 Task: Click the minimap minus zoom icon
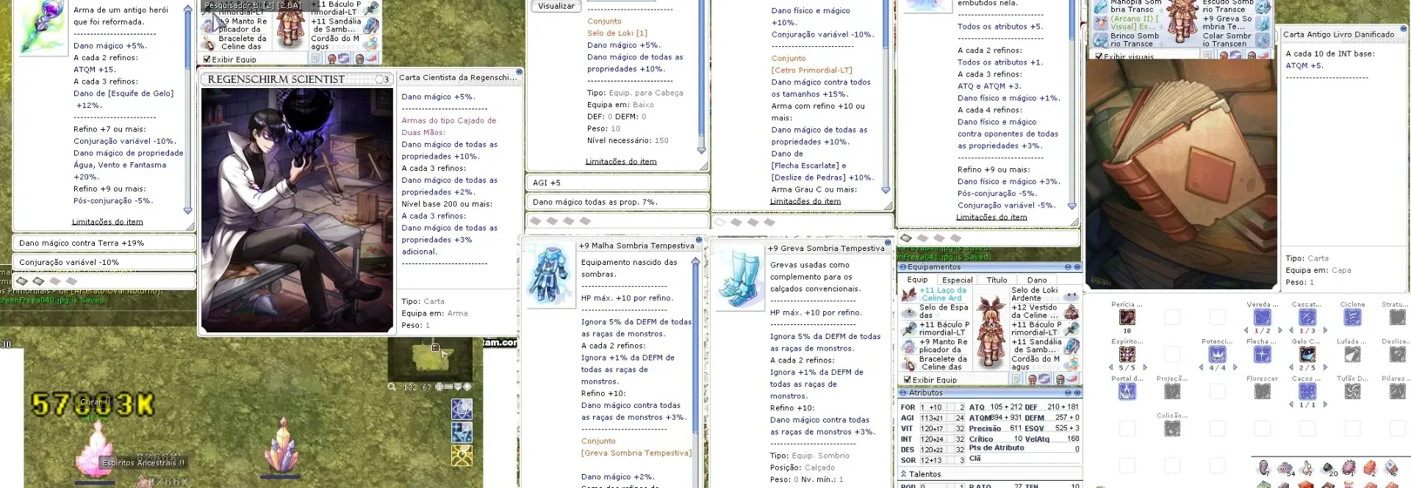(x=448, y=387)
